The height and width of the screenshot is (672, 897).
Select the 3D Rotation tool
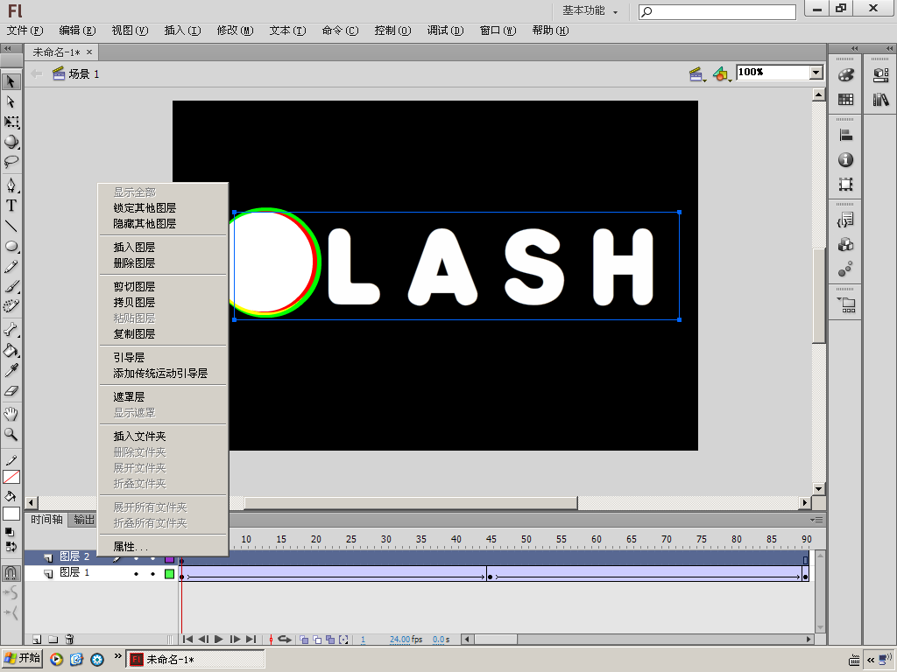point(11,142)
